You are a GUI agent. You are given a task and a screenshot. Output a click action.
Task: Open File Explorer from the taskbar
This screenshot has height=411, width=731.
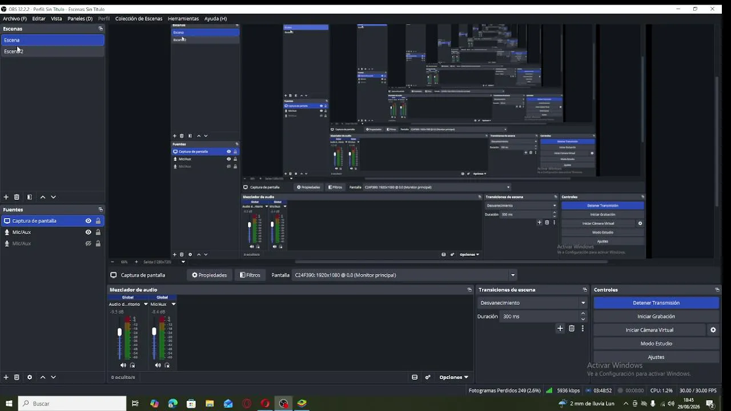[x=210, y=404]
